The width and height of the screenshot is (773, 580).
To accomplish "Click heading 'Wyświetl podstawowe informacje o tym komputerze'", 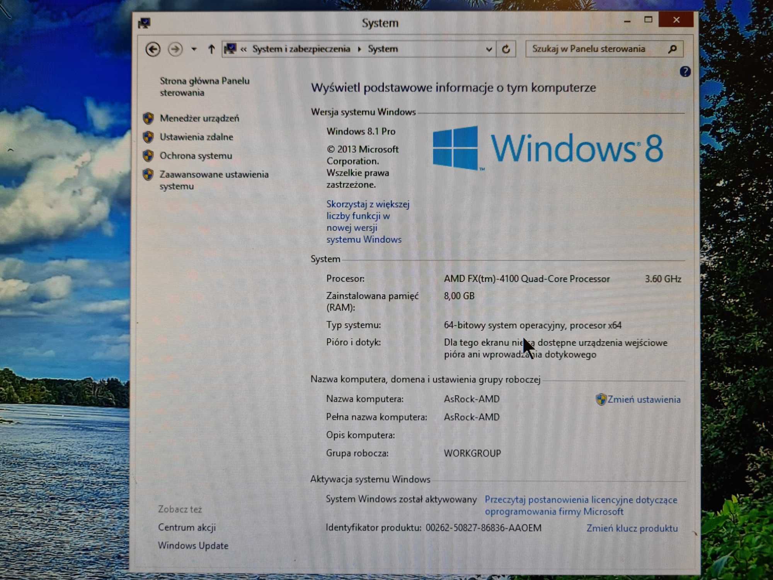I will pos(454,88).
